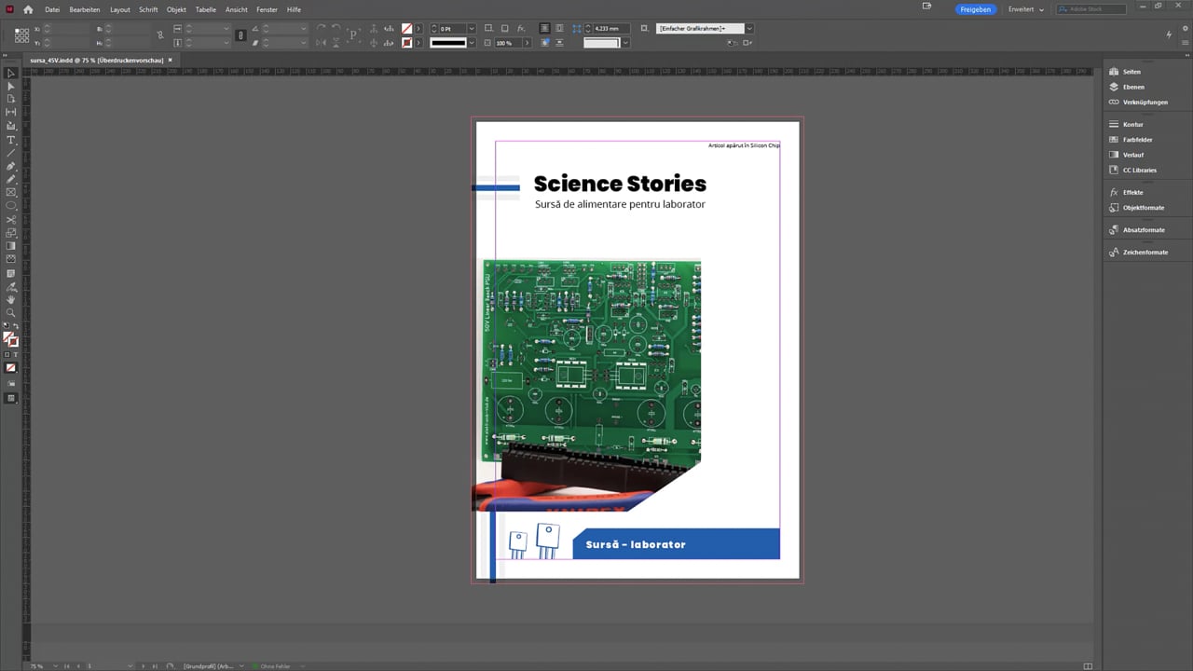Select the Hand tool
1193x671 pixels.
point(11,300)
